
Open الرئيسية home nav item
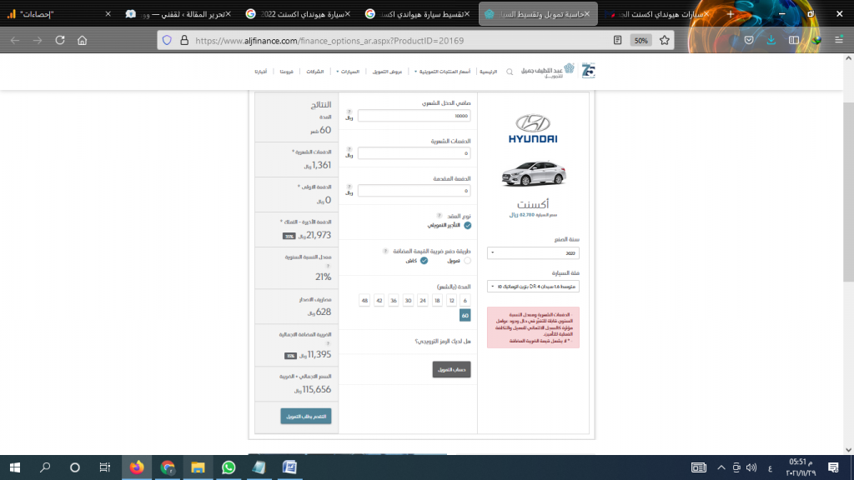488,72
